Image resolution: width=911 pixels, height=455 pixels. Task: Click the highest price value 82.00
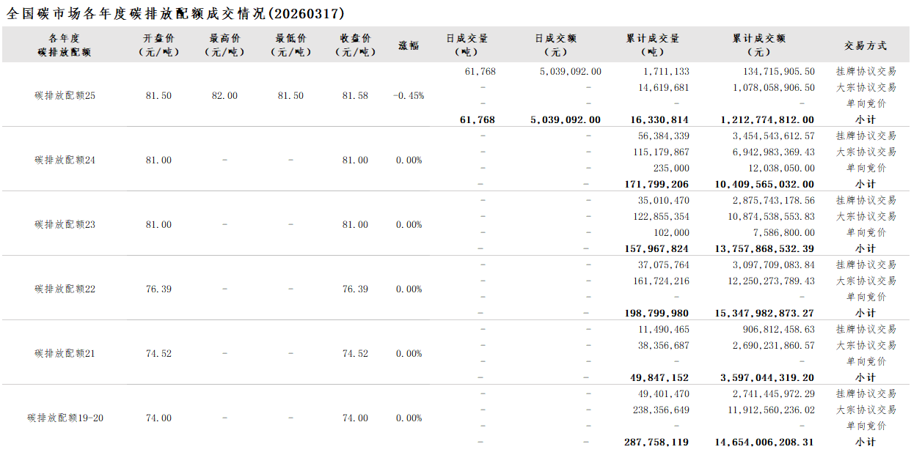(224, 96)
